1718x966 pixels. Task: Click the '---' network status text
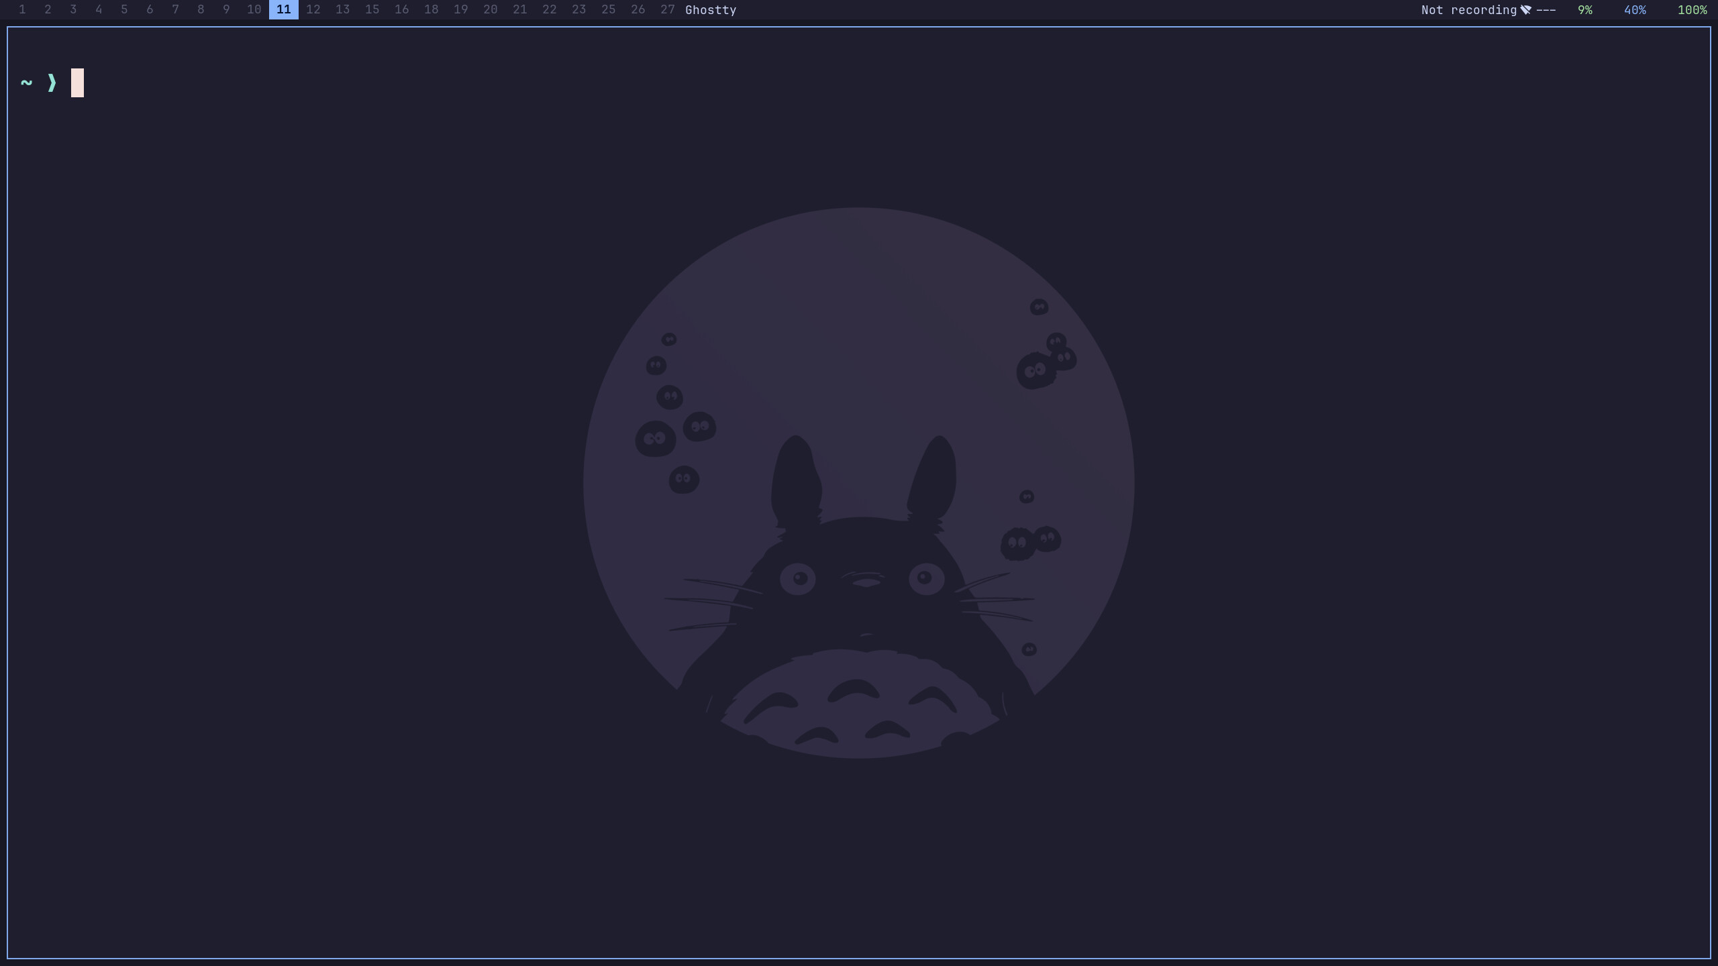[x=1546, y=10]
